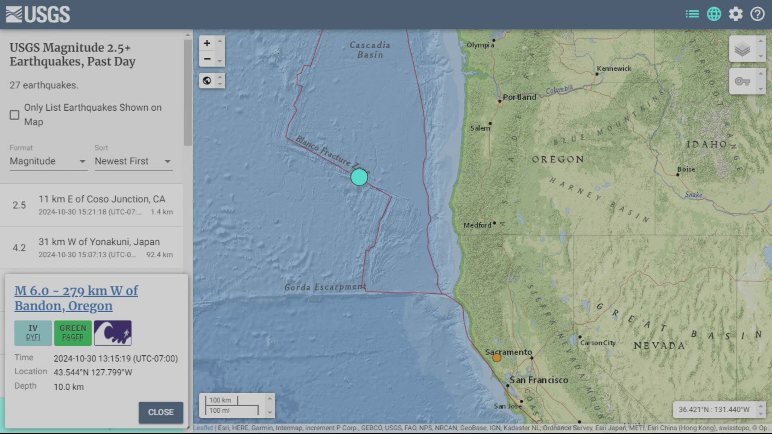Viewport: 772px width, 434px height.
Task: Enable the DYFI IV intensity report
Action: [x=33, y=333]
